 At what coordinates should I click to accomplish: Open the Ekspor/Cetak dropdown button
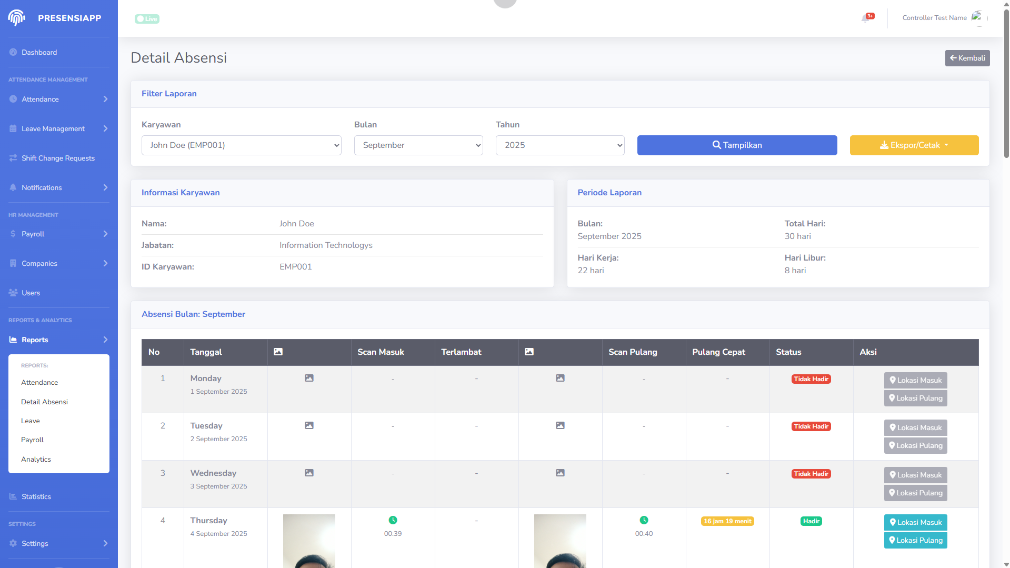[914, 145]
